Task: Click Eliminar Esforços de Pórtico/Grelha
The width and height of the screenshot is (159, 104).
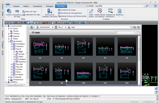Action: (72, 16)
